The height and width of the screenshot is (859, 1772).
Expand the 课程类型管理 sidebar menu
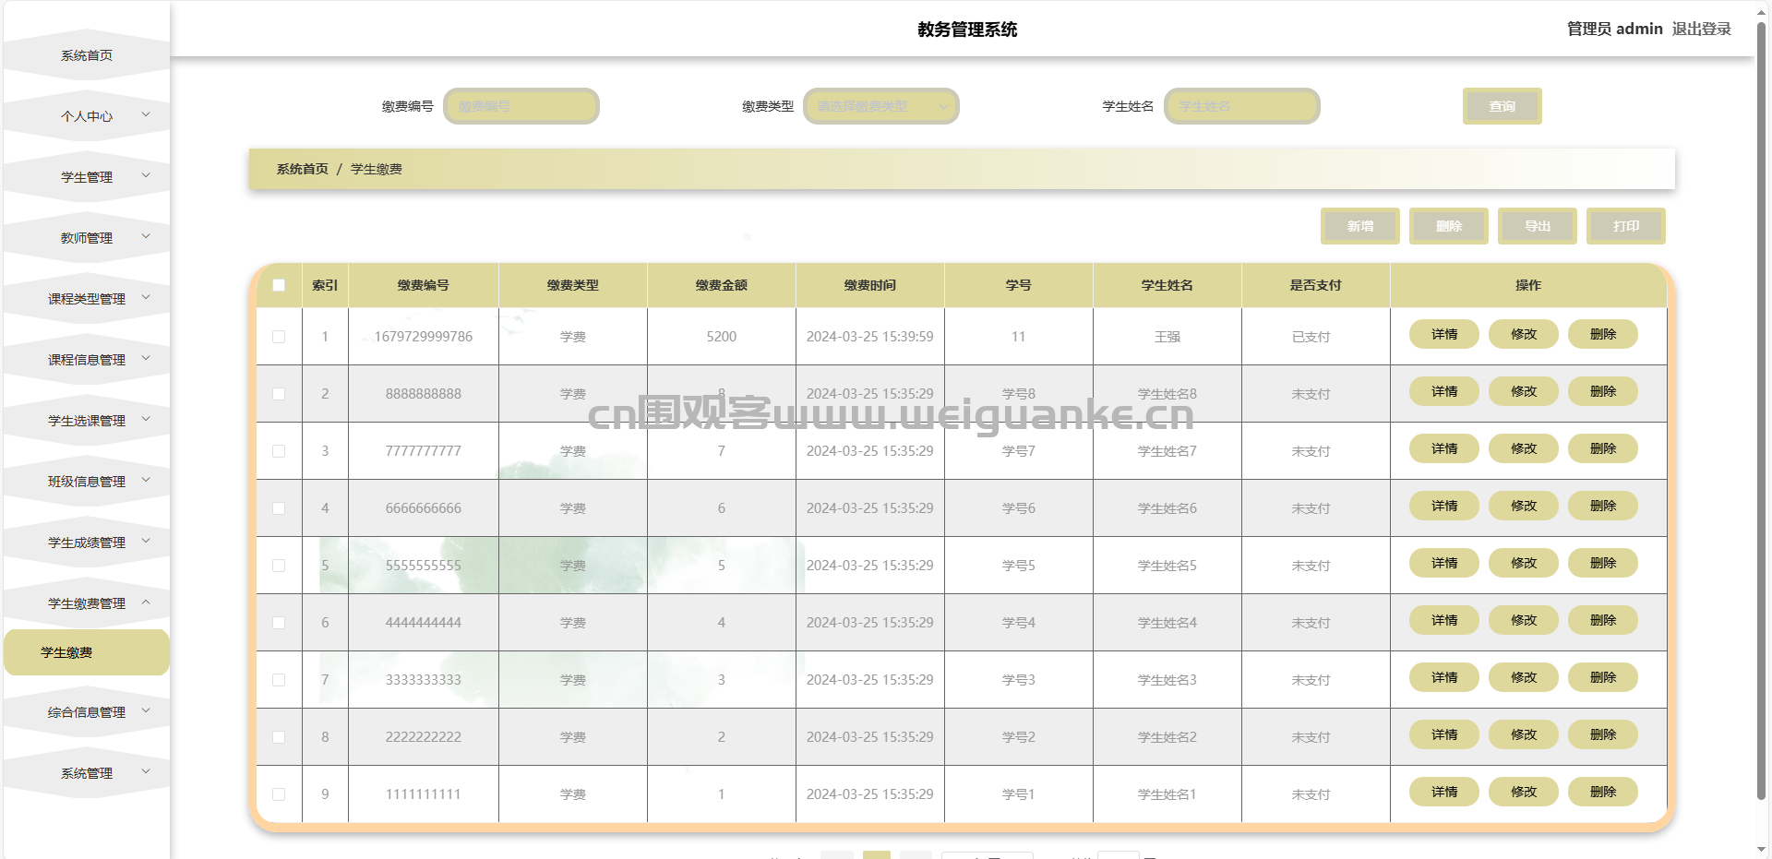click(87, 299)
